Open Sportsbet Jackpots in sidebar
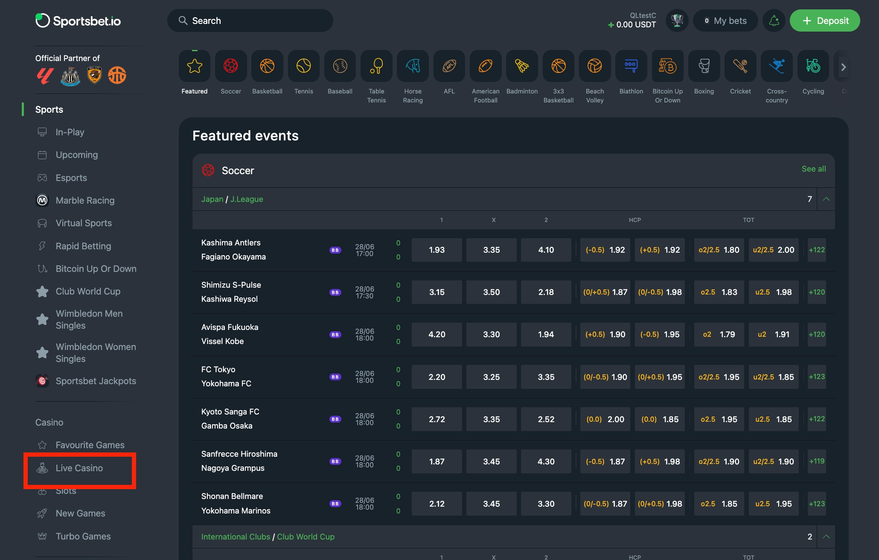The height and width of the screenshot is (560, 879). (x=96, y=381)
